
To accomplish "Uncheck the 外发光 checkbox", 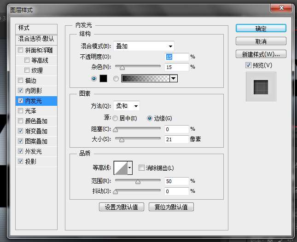I will pos(20,151).
